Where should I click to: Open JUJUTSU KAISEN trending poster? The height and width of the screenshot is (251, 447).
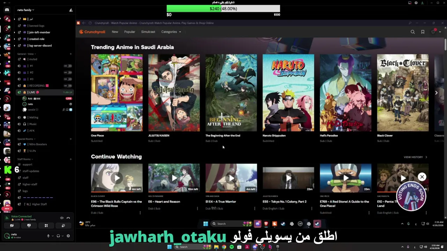click(x=174, y=93)
